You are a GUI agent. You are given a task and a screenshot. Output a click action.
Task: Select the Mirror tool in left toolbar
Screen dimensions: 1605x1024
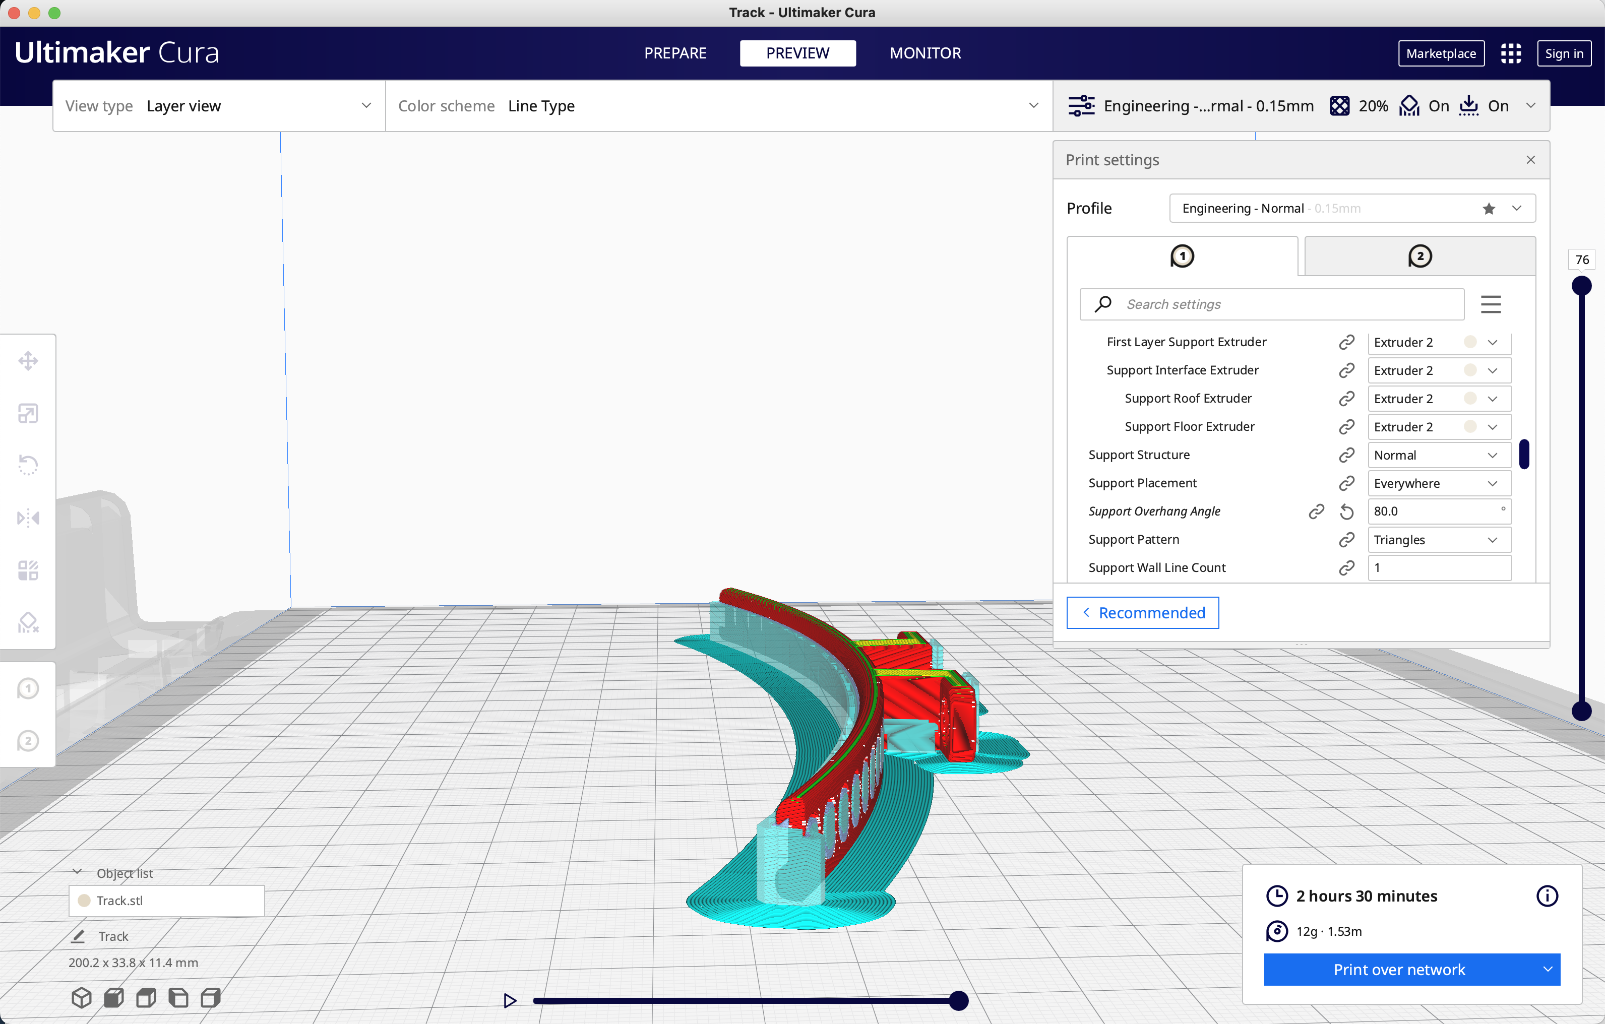[28, 518]
